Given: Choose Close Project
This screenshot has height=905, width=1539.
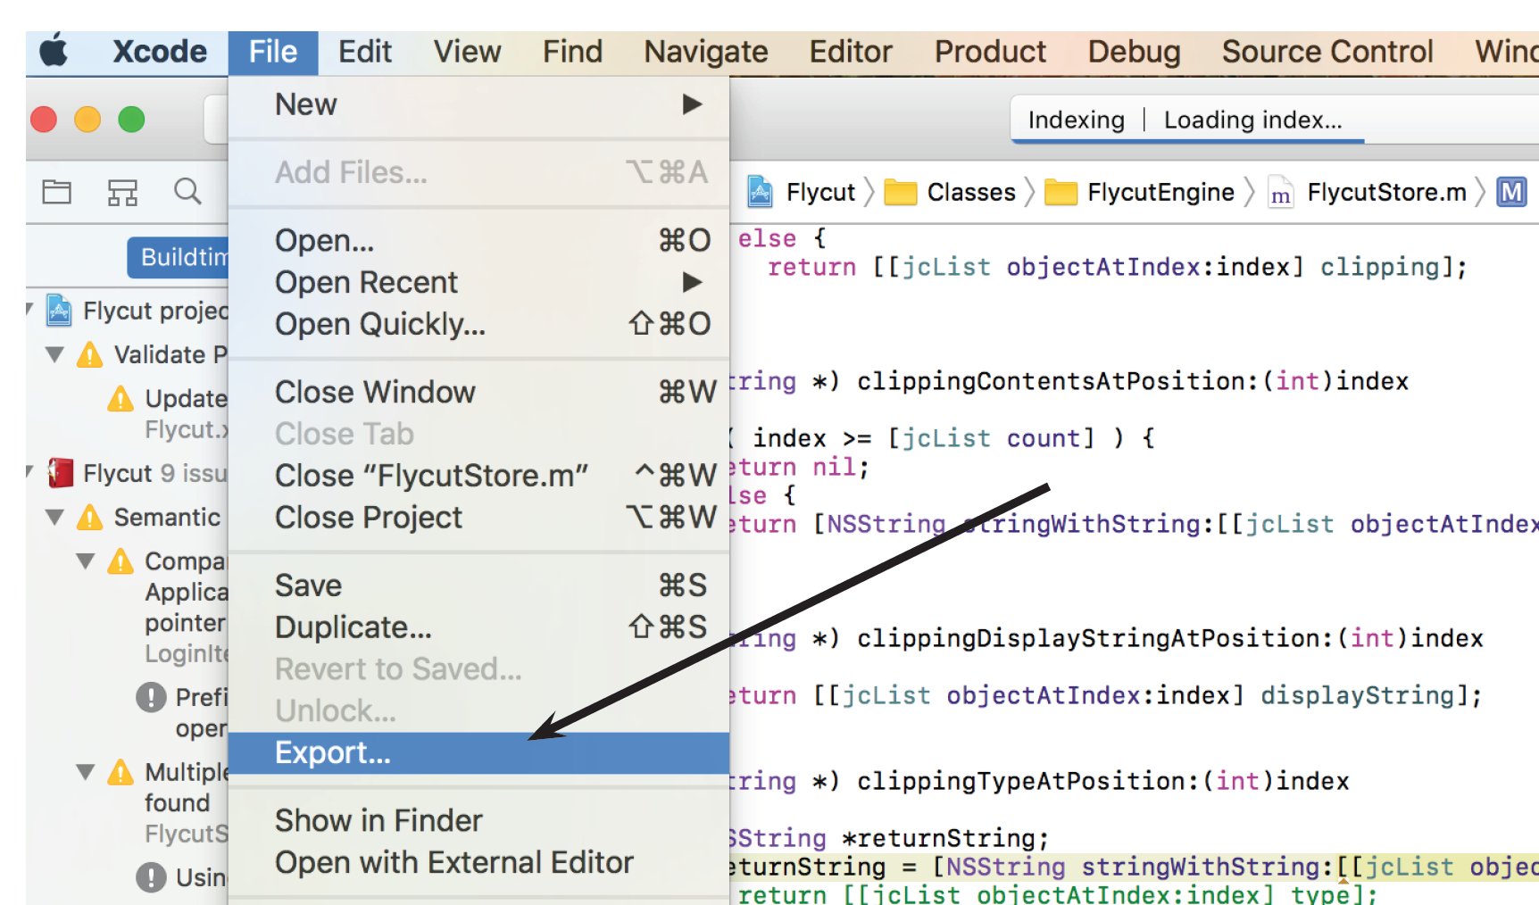Looking at the screenshot, I should tap(478, 518).
